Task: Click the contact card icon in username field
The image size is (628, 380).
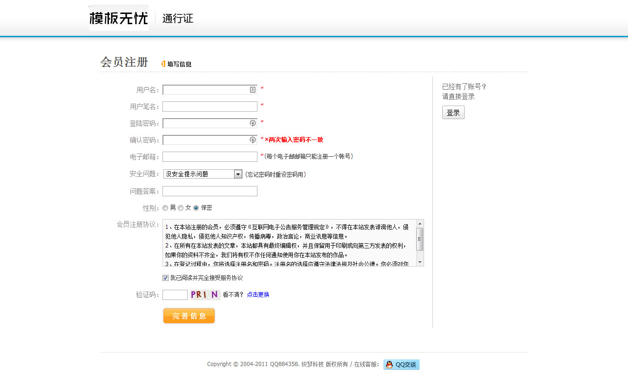Action: [x=253, y=90]
